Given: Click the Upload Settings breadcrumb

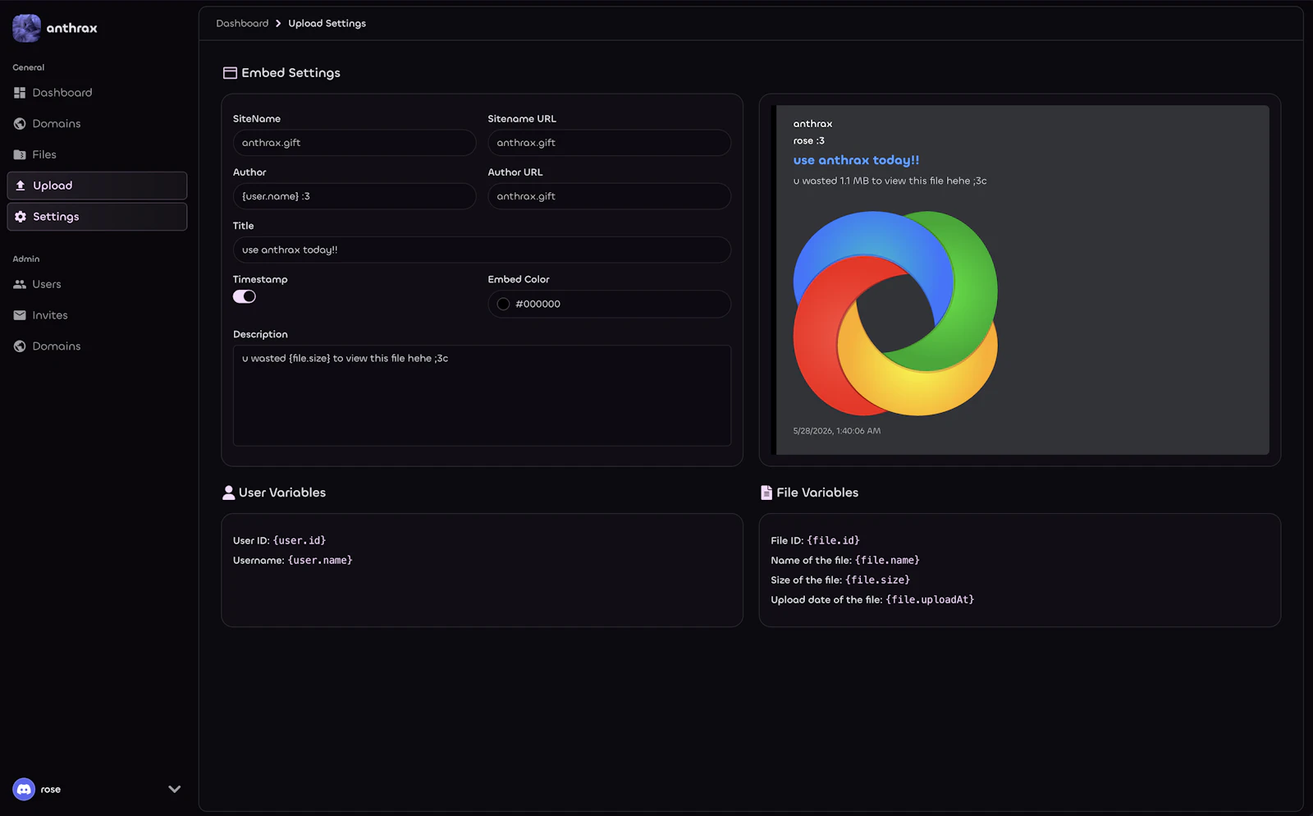Looking at the screenshot, I should [x=327, y=23].
